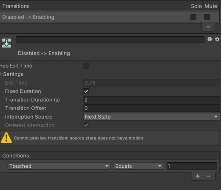The height and width of the screenshot is (190, 221).
Task: Open the Touched parameter dropdown
Action: [x=59, y=166]
